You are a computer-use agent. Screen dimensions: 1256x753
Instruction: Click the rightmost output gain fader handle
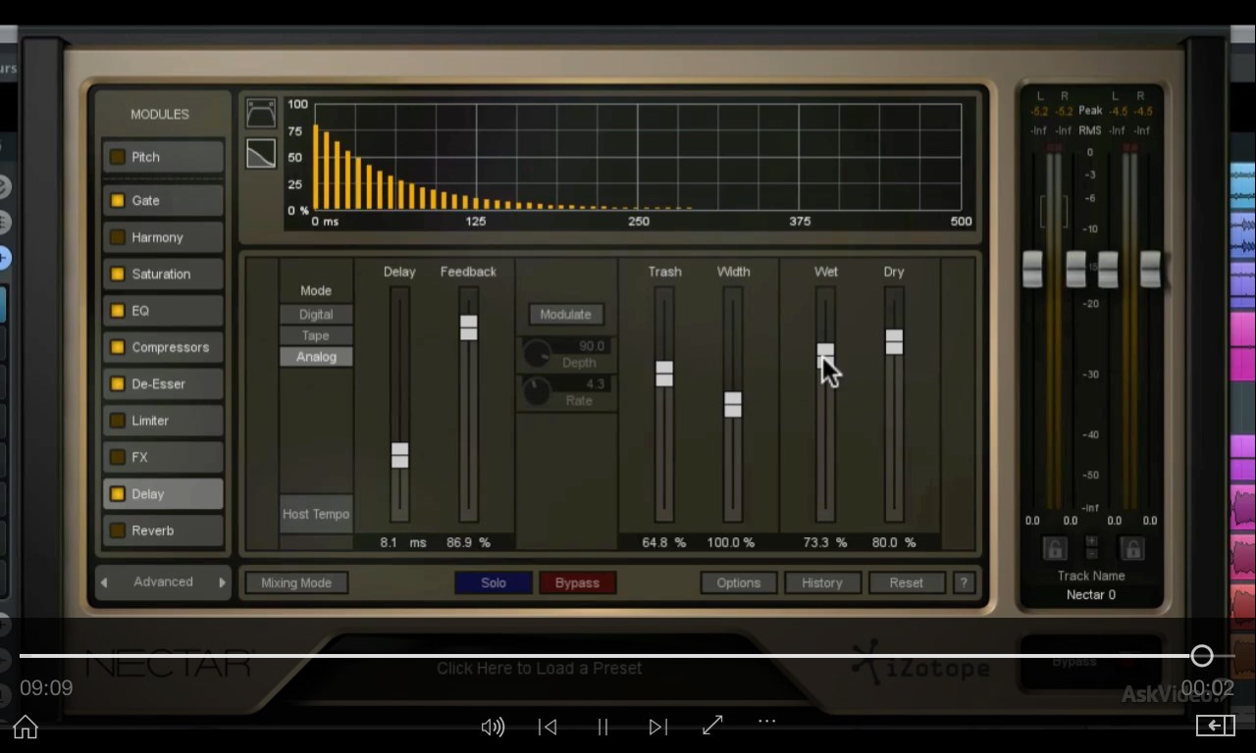(1150, 269)
